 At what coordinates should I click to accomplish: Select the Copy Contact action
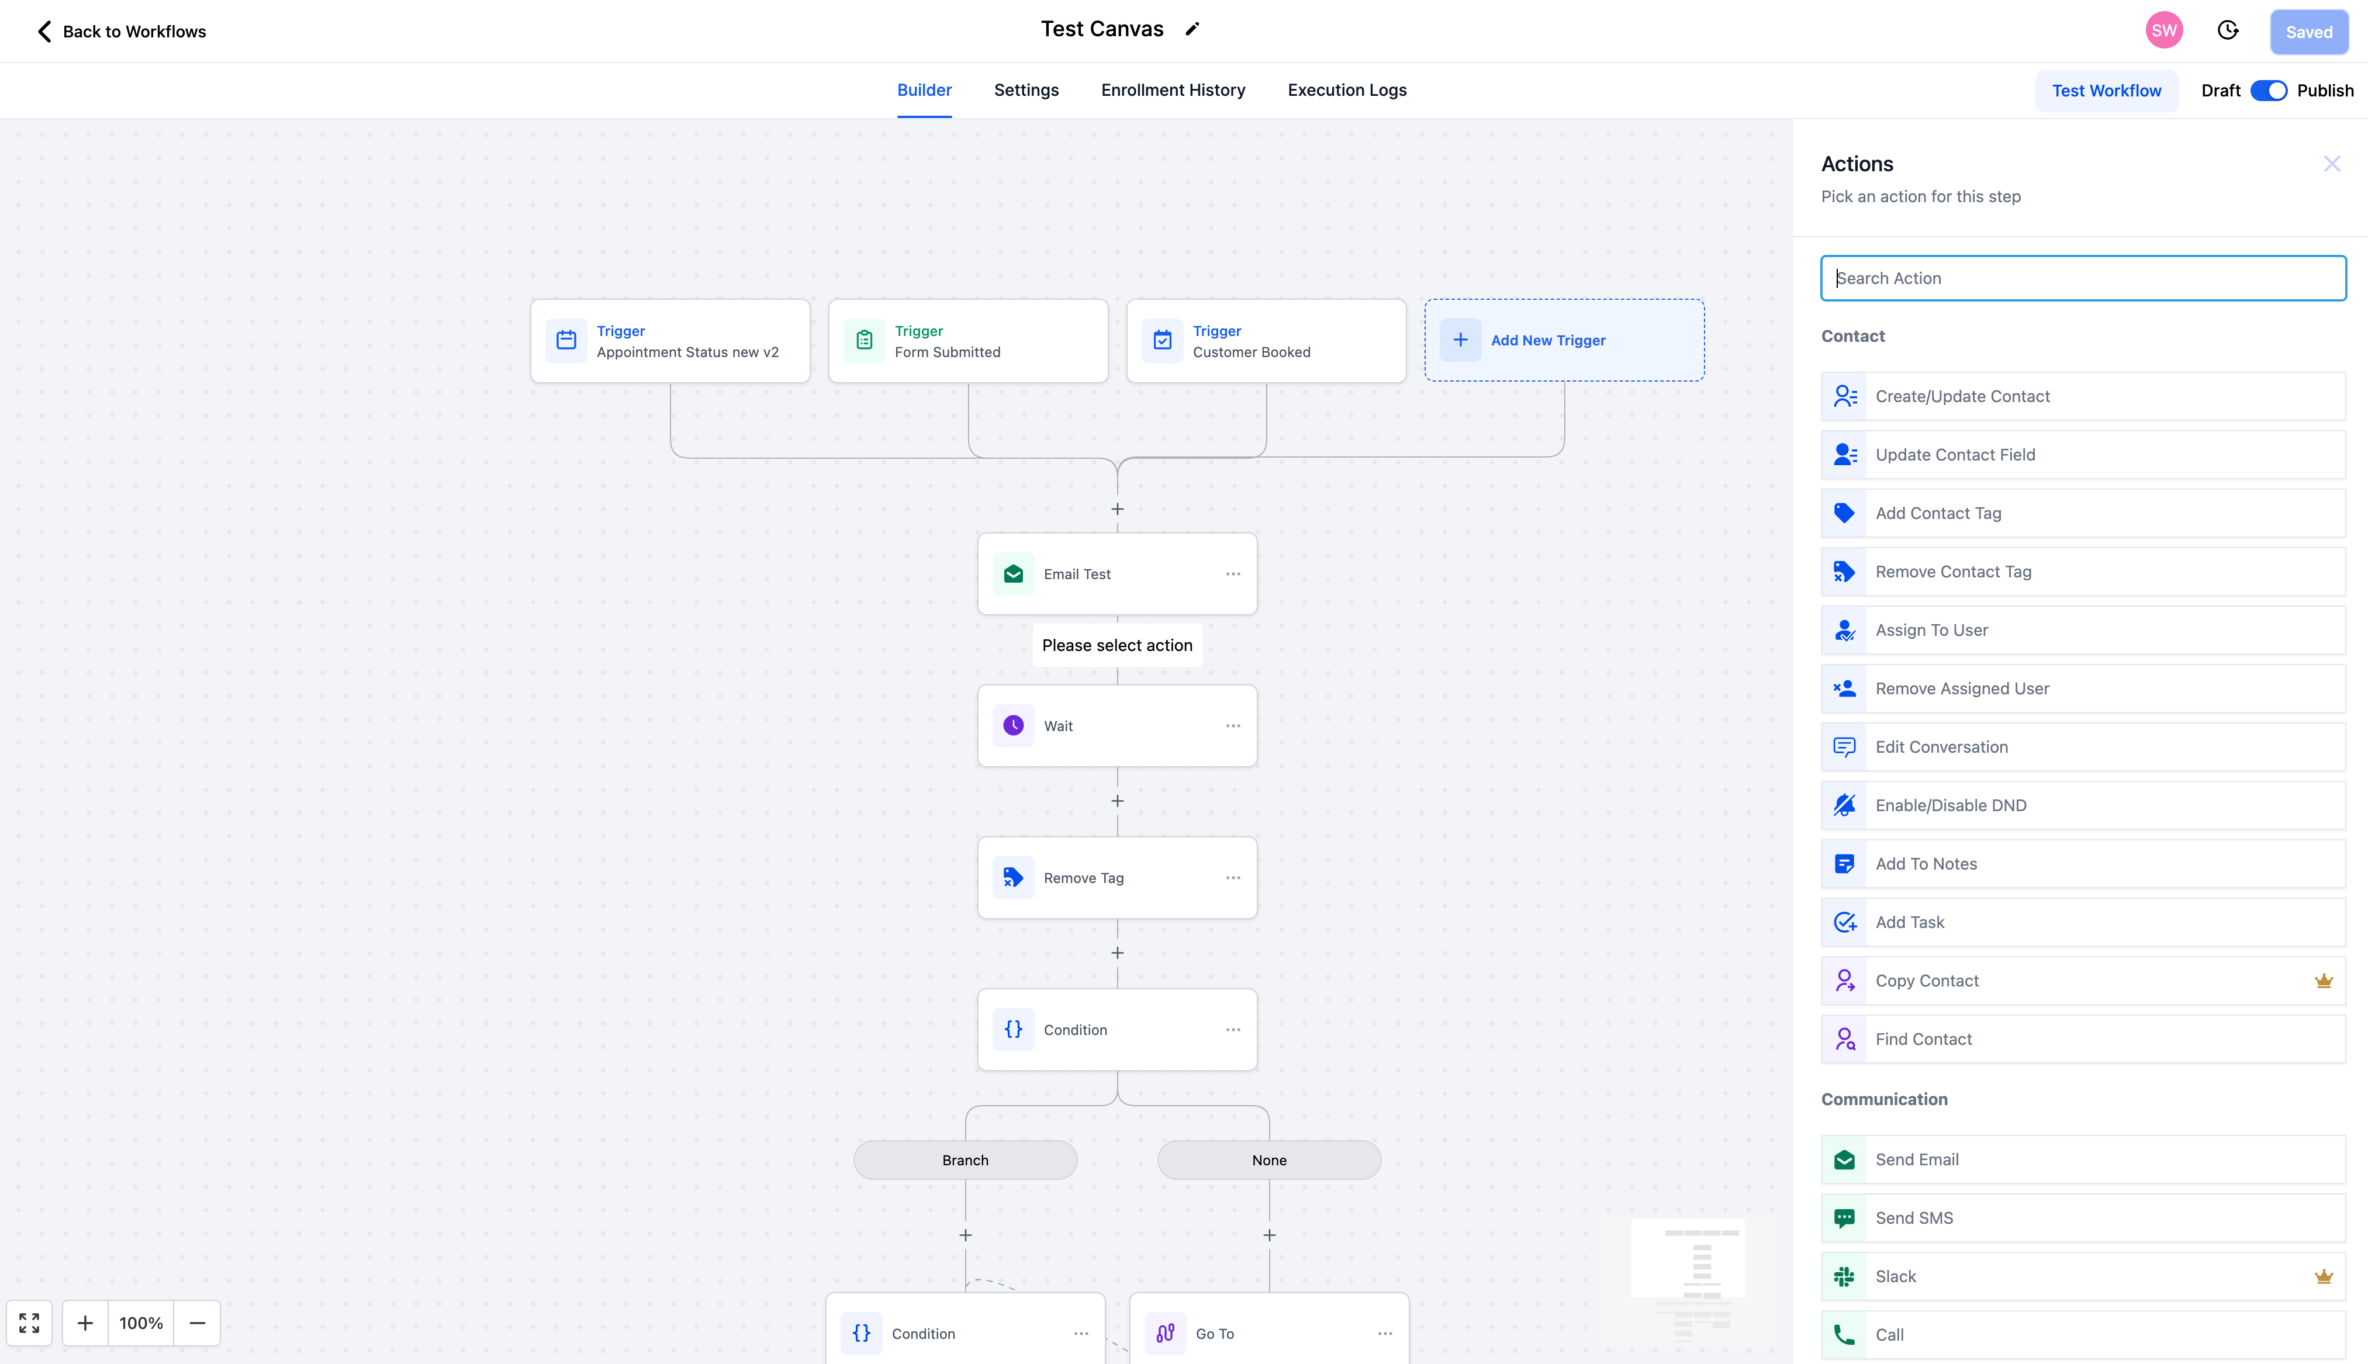pos(2082,981)
